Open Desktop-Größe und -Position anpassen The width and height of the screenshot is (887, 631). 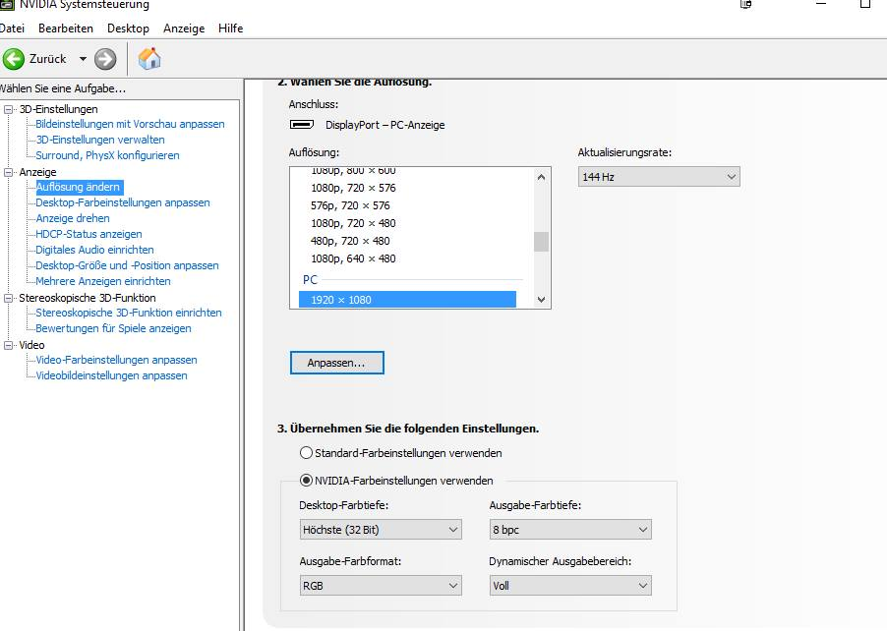127,265
